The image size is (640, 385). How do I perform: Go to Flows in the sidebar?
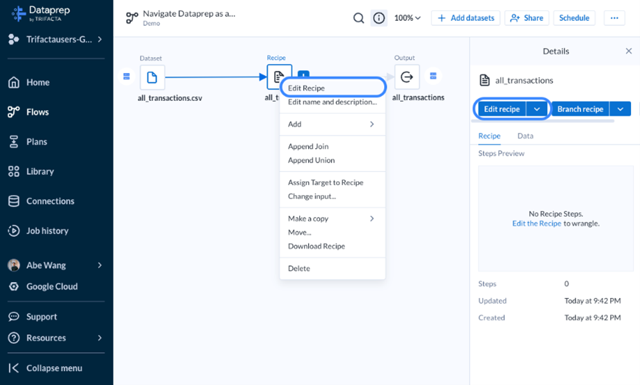(28, 112)
